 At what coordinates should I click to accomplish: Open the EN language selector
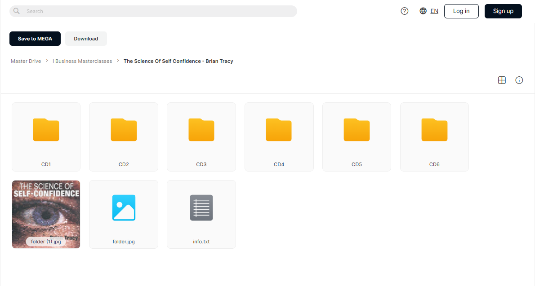pyautogui.click(x=434, y=11)
